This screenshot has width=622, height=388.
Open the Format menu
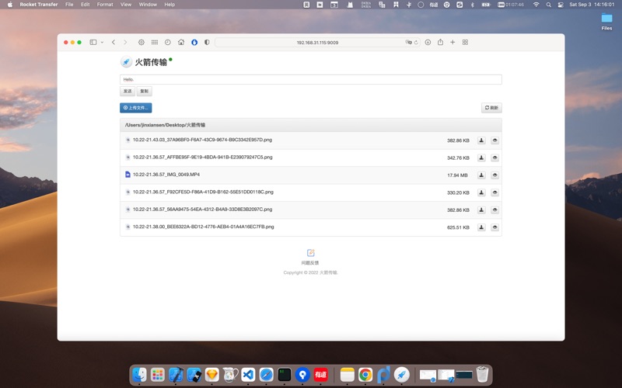pyautogui.click(x=105, y=5)
